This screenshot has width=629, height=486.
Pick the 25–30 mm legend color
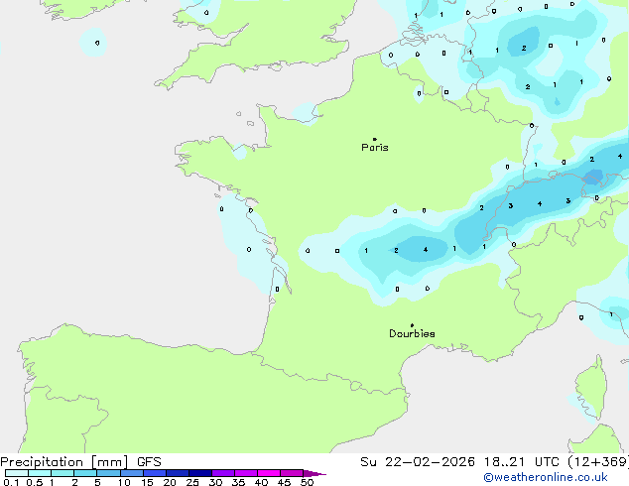click(200, 473)
